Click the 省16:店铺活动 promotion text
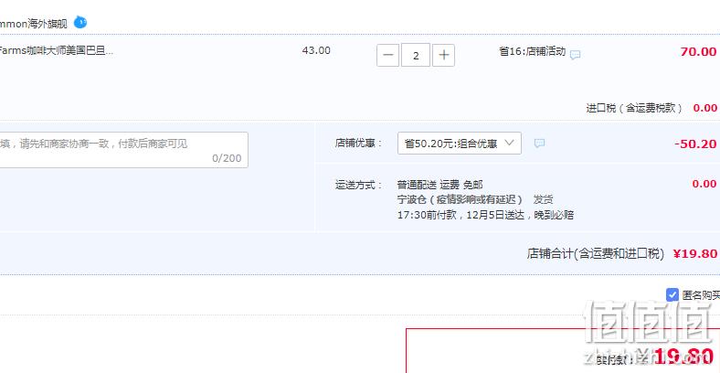Image resolution: width=720 pixels, height=373 pixels. (532, 51)
